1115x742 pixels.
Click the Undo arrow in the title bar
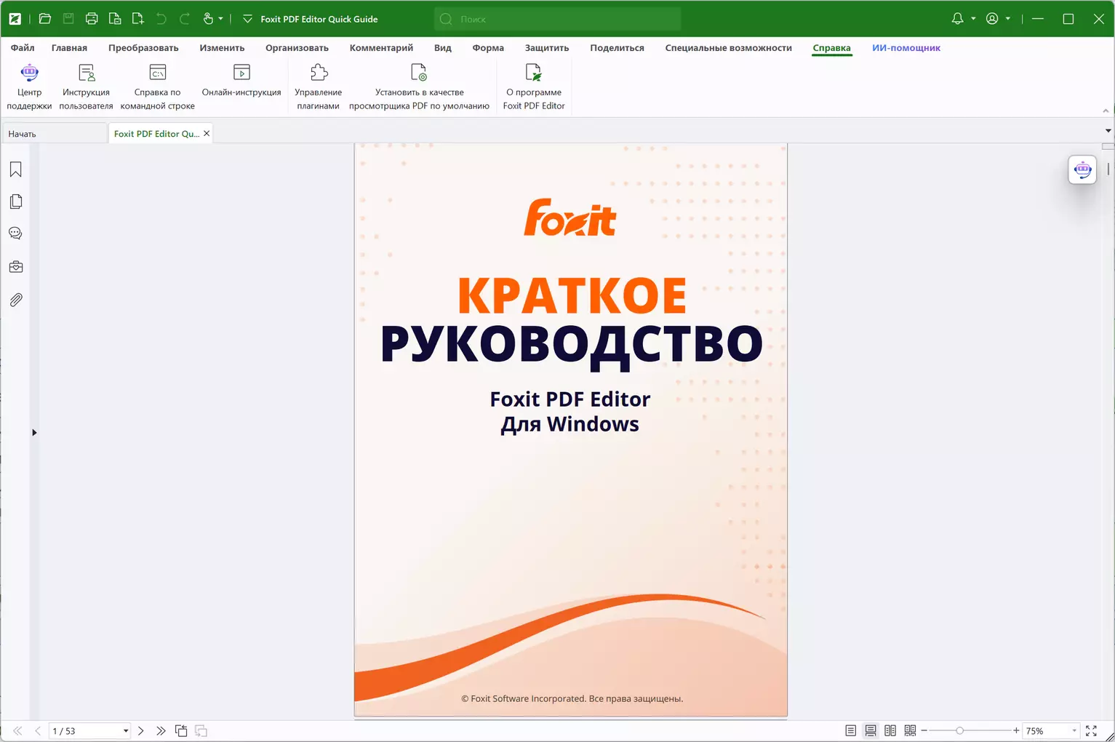pyautogui.click(x=161, y=19)
